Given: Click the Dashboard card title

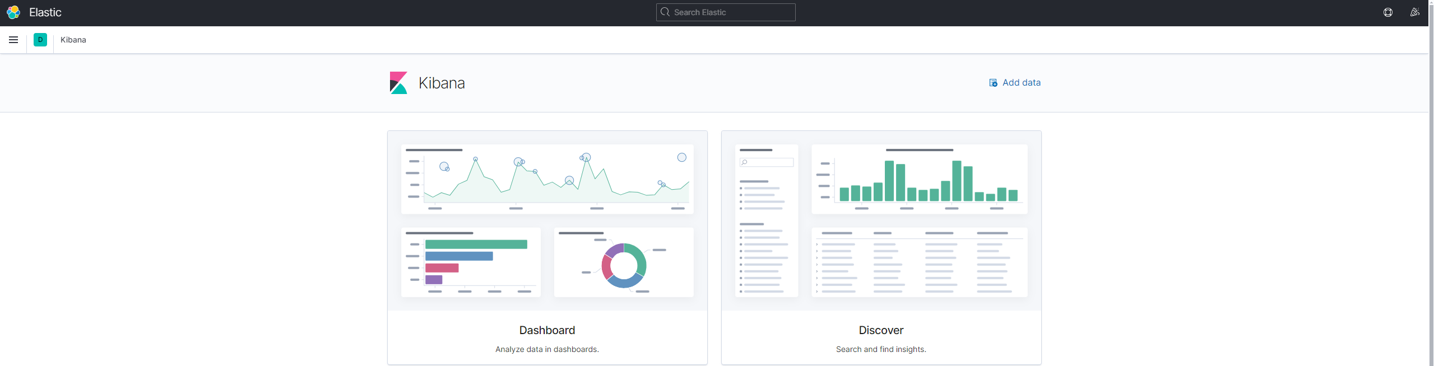Looking at the screenshot, I should [x=547, y=330].
